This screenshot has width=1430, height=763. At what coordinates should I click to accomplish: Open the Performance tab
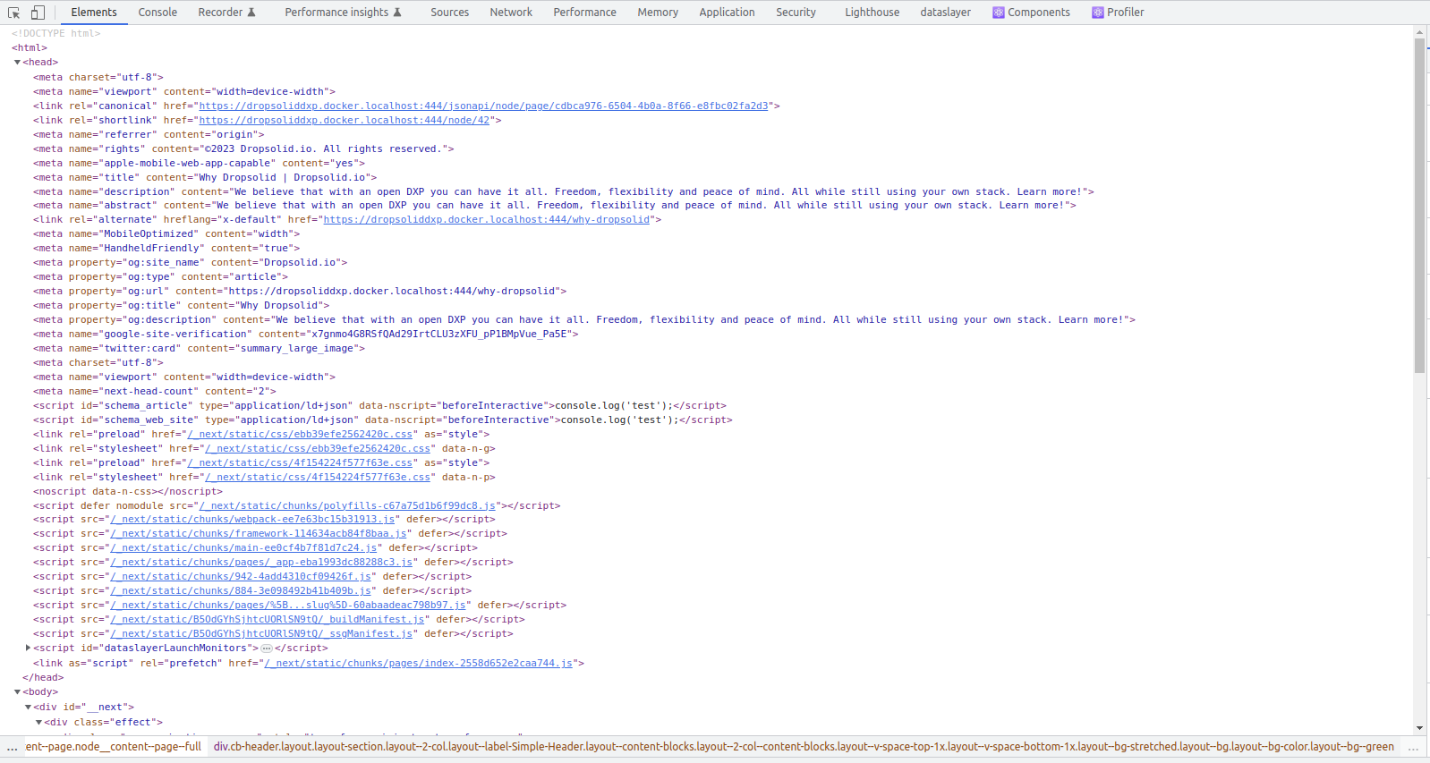click(x=584, y=13)
